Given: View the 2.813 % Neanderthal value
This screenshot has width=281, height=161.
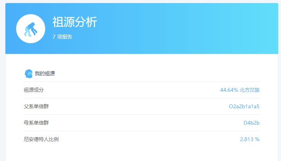Looking at the screenshot, I should (250, 139).
